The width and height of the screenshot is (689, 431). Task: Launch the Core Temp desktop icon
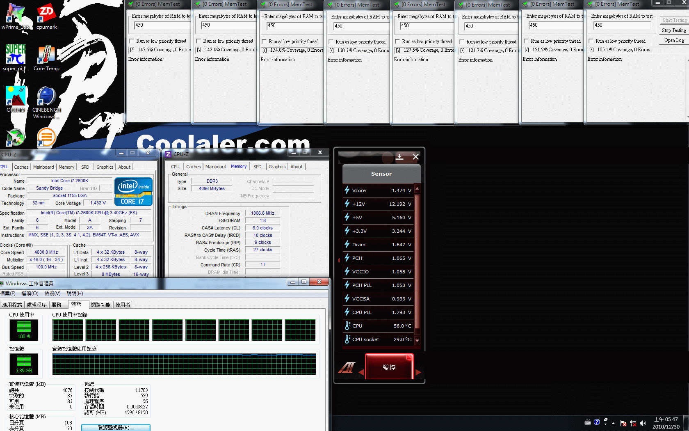(x=46, y=58)
